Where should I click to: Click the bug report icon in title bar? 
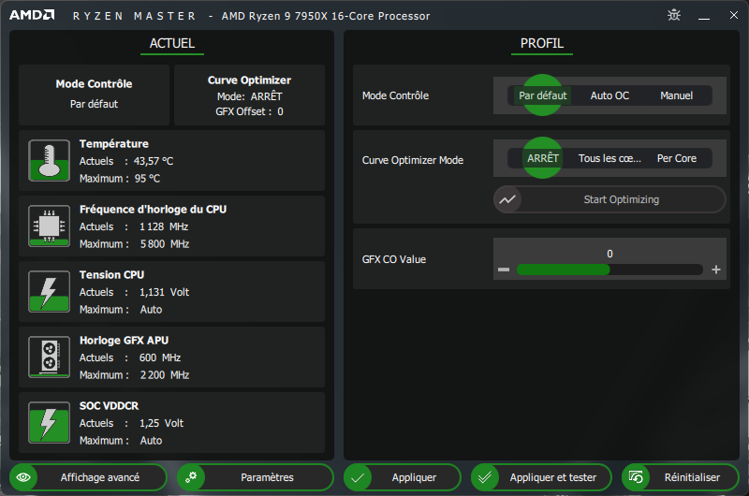click(674, 15)
